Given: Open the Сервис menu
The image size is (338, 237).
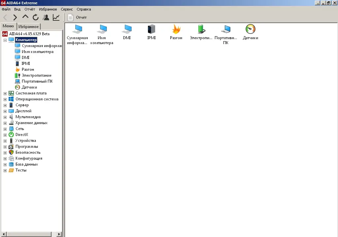Looking at the screenshot, I should click(x=67, y=9).
